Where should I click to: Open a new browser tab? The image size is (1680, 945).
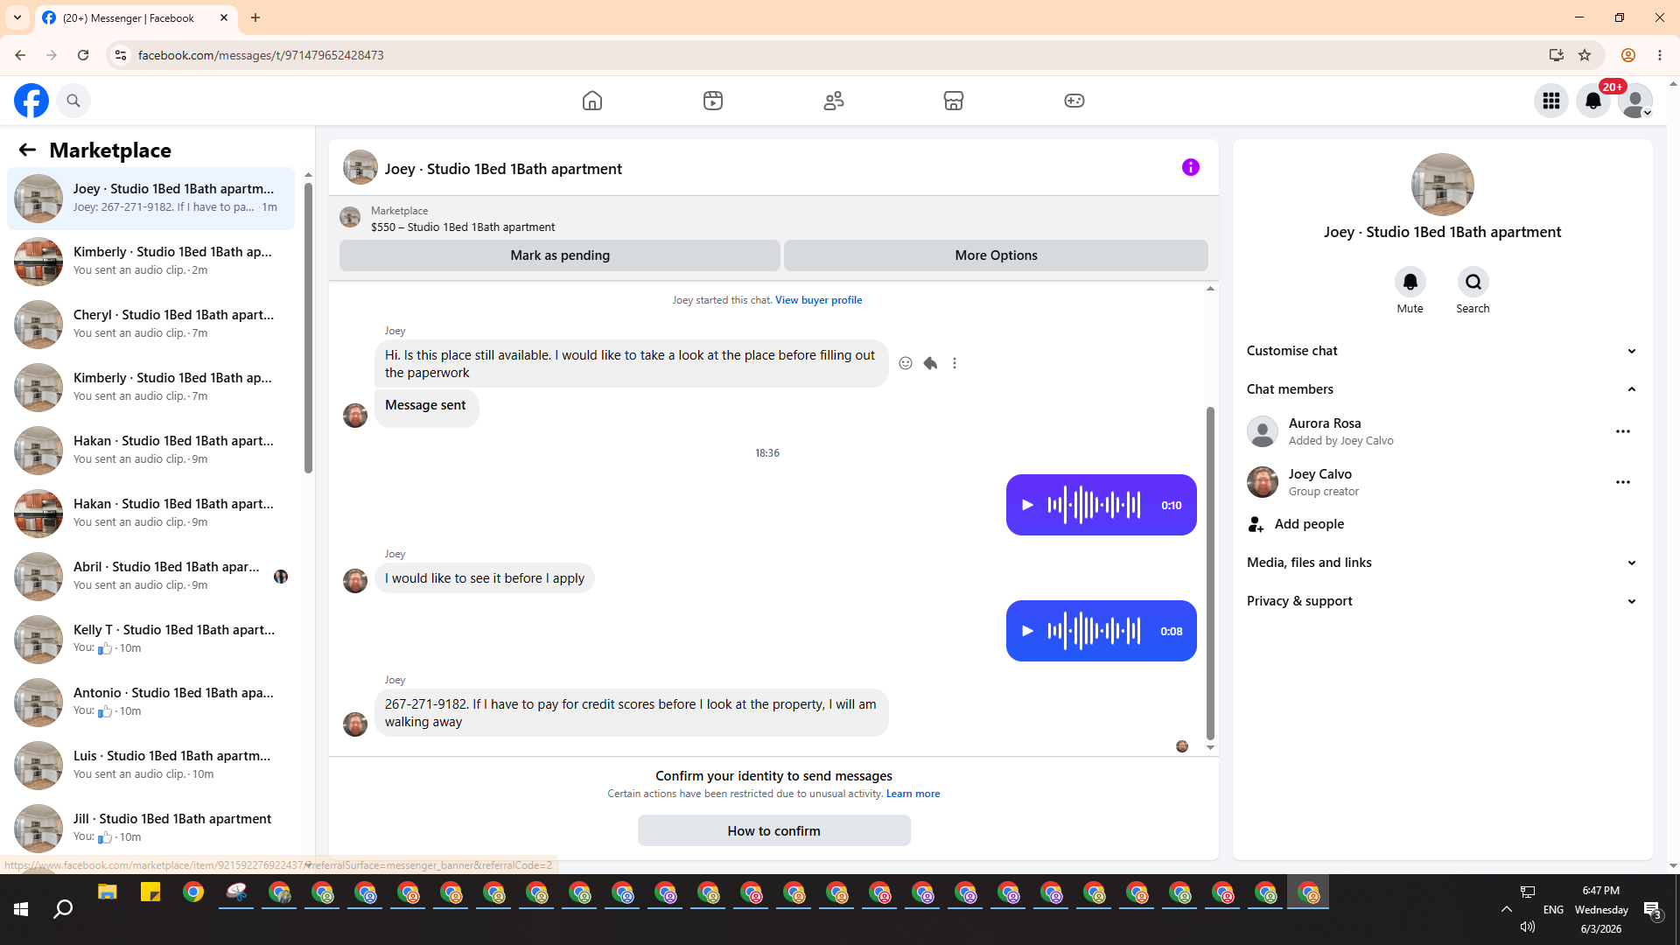coord(255,17)
